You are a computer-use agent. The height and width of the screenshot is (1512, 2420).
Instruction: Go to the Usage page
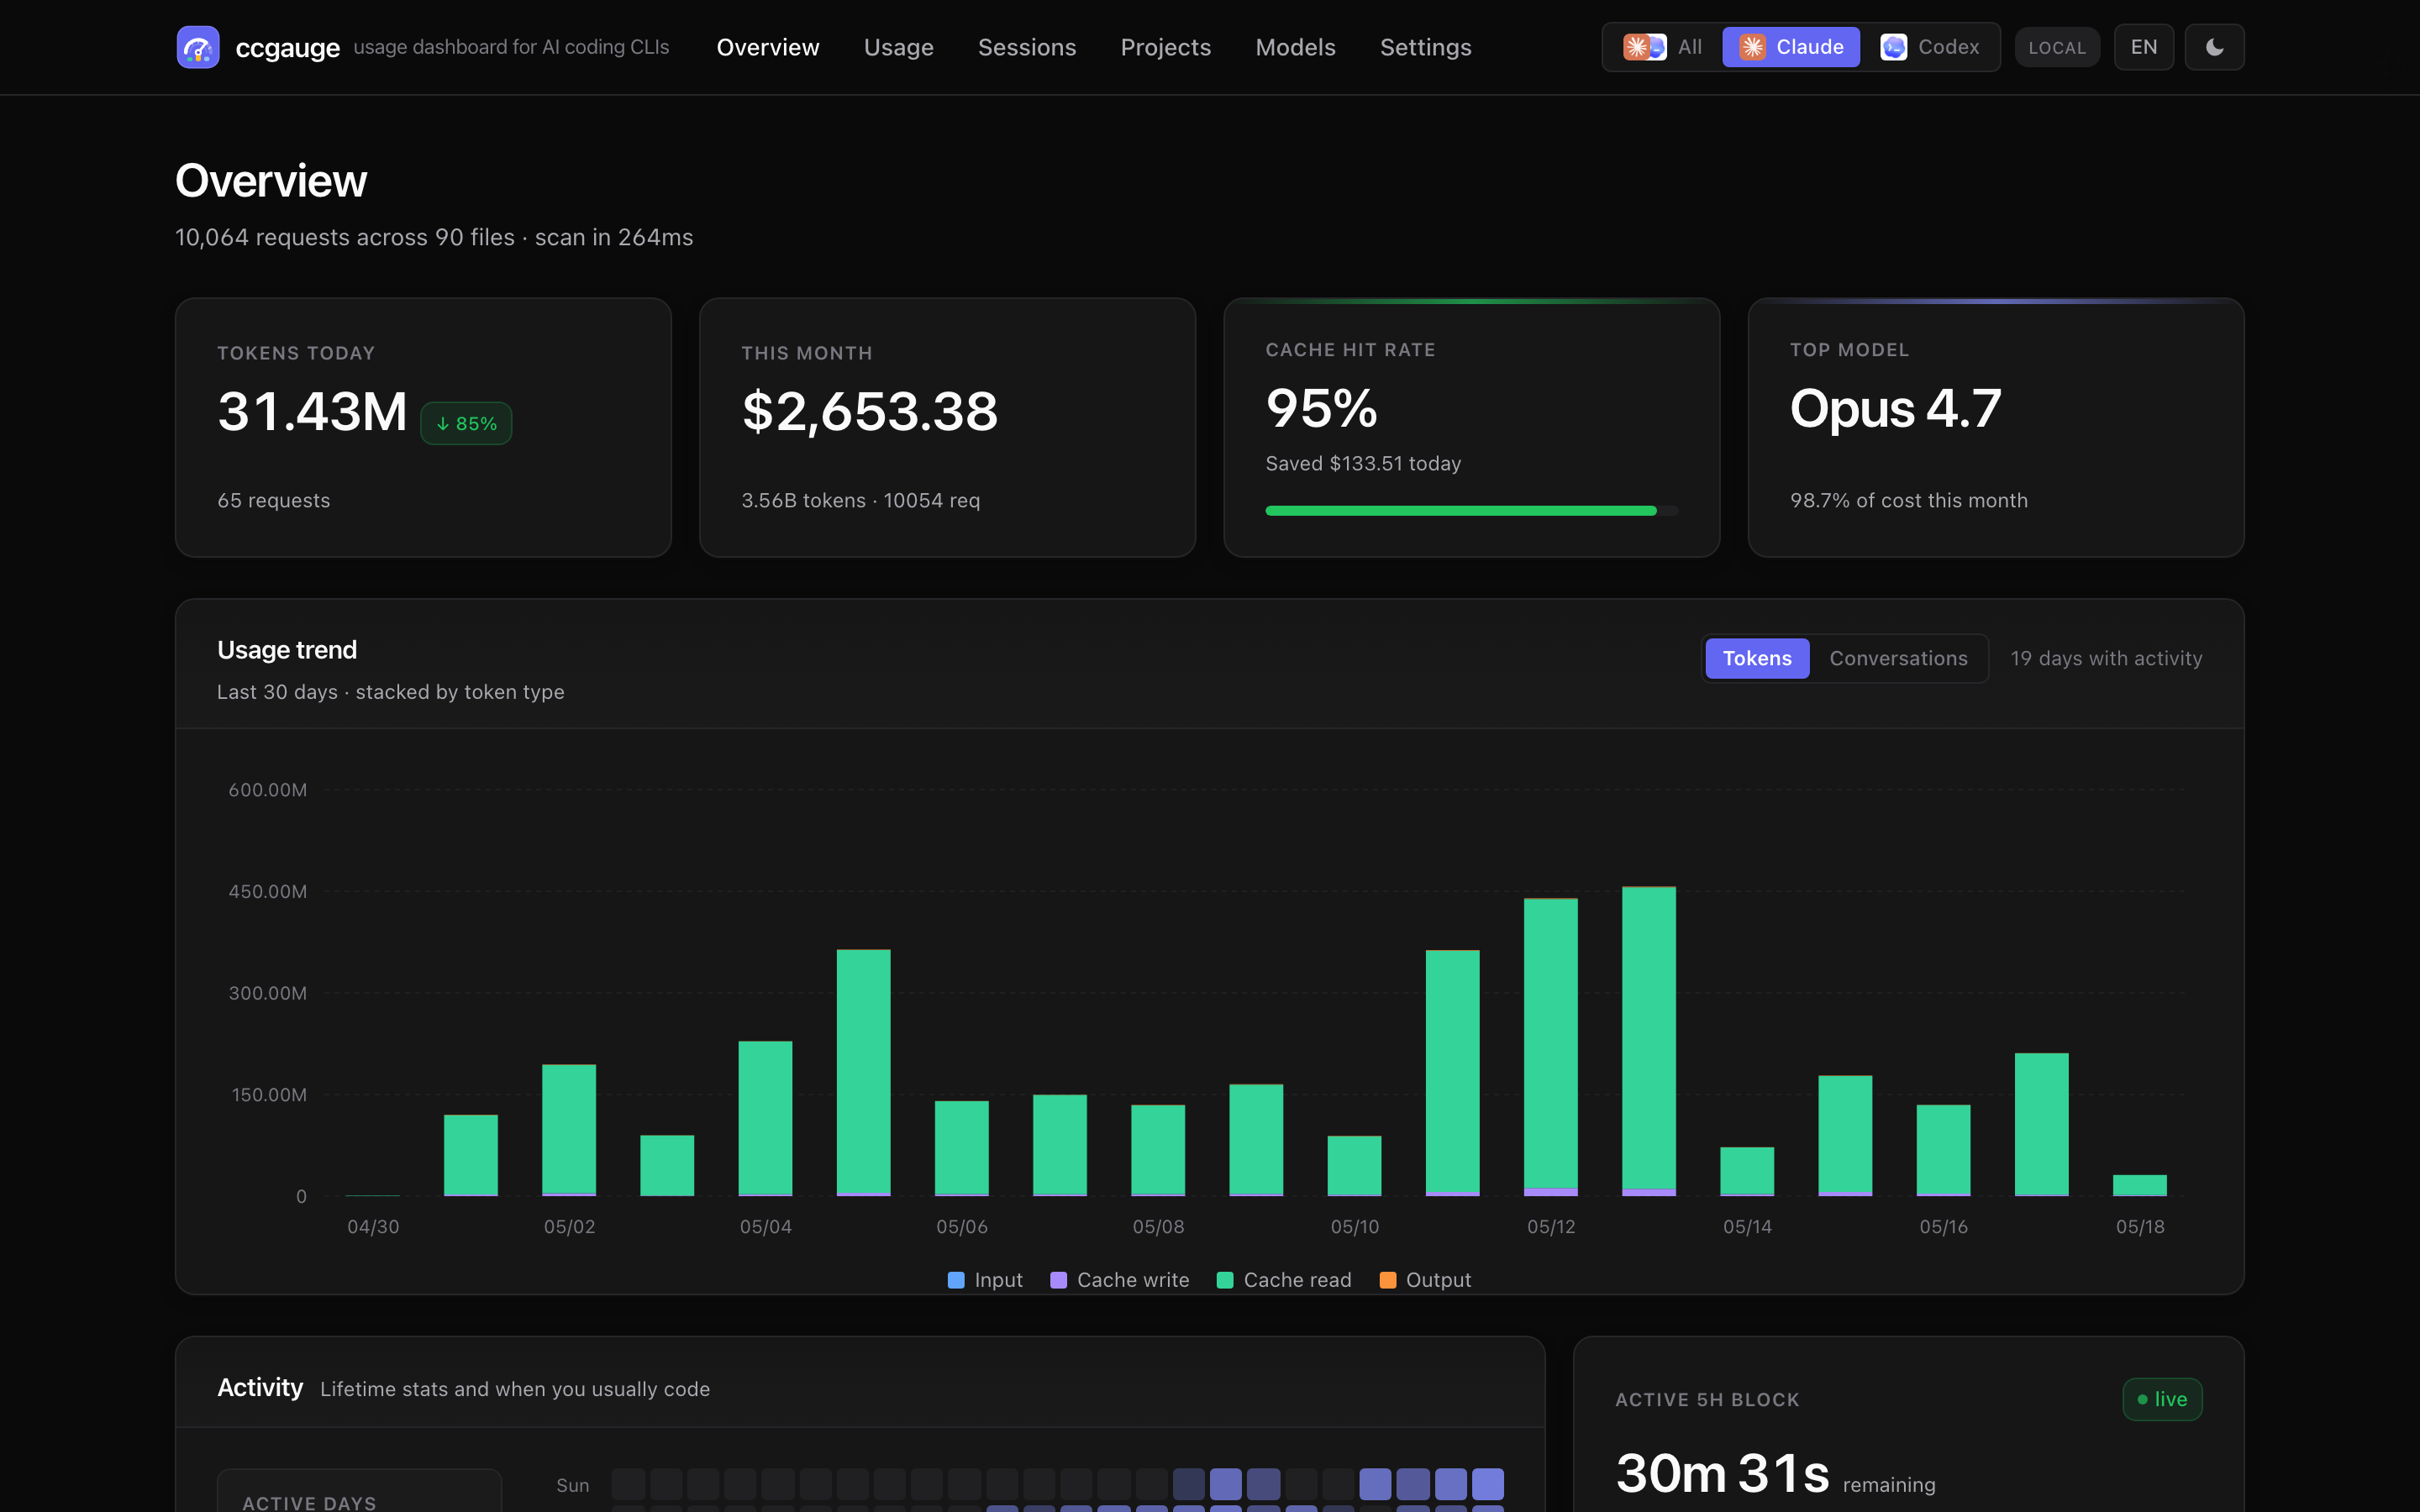click(x=898, y=47)
